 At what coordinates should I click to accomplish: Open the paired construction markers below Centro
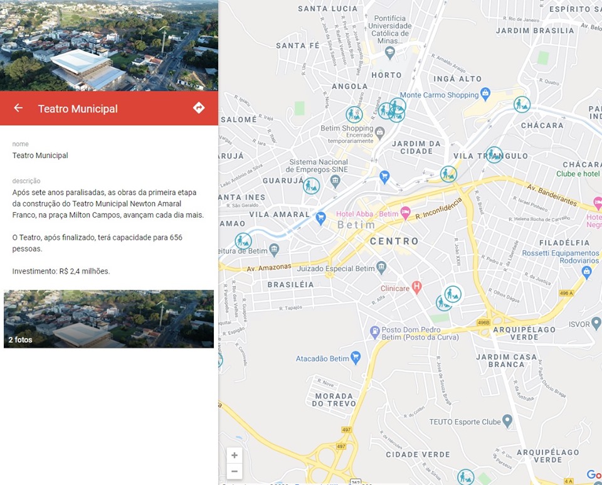pos(449,299)
